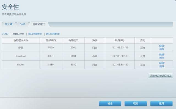Click 两者 protocol in the download row

coord(95,56)
